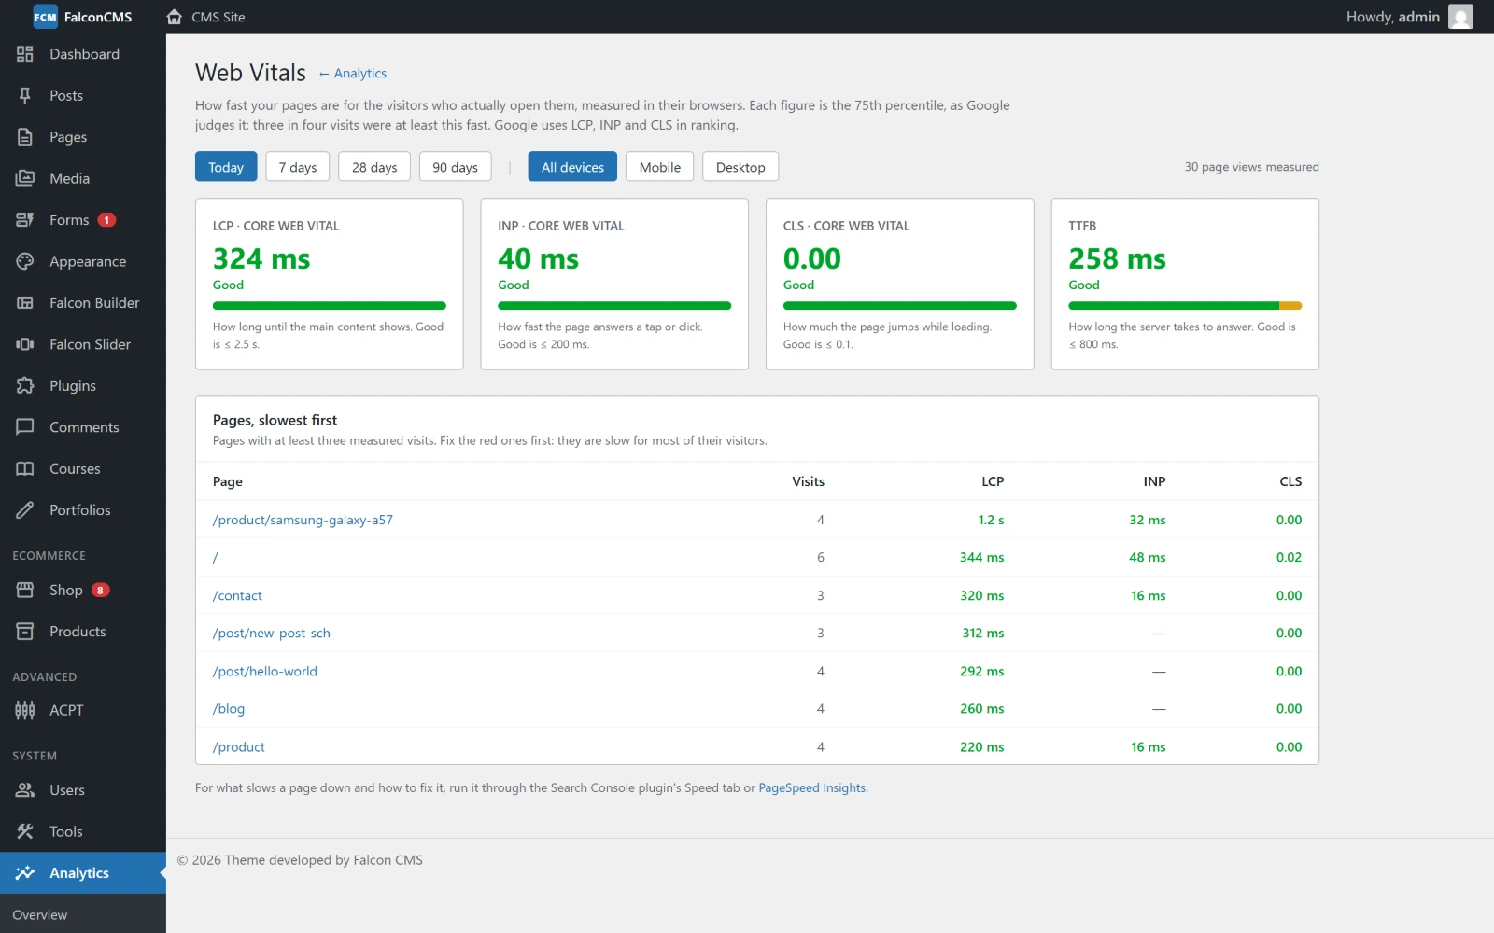The width and height of the screenshot is (1494, 933).
Task: Click the Forms notification badge
Action: coord(107,220)
